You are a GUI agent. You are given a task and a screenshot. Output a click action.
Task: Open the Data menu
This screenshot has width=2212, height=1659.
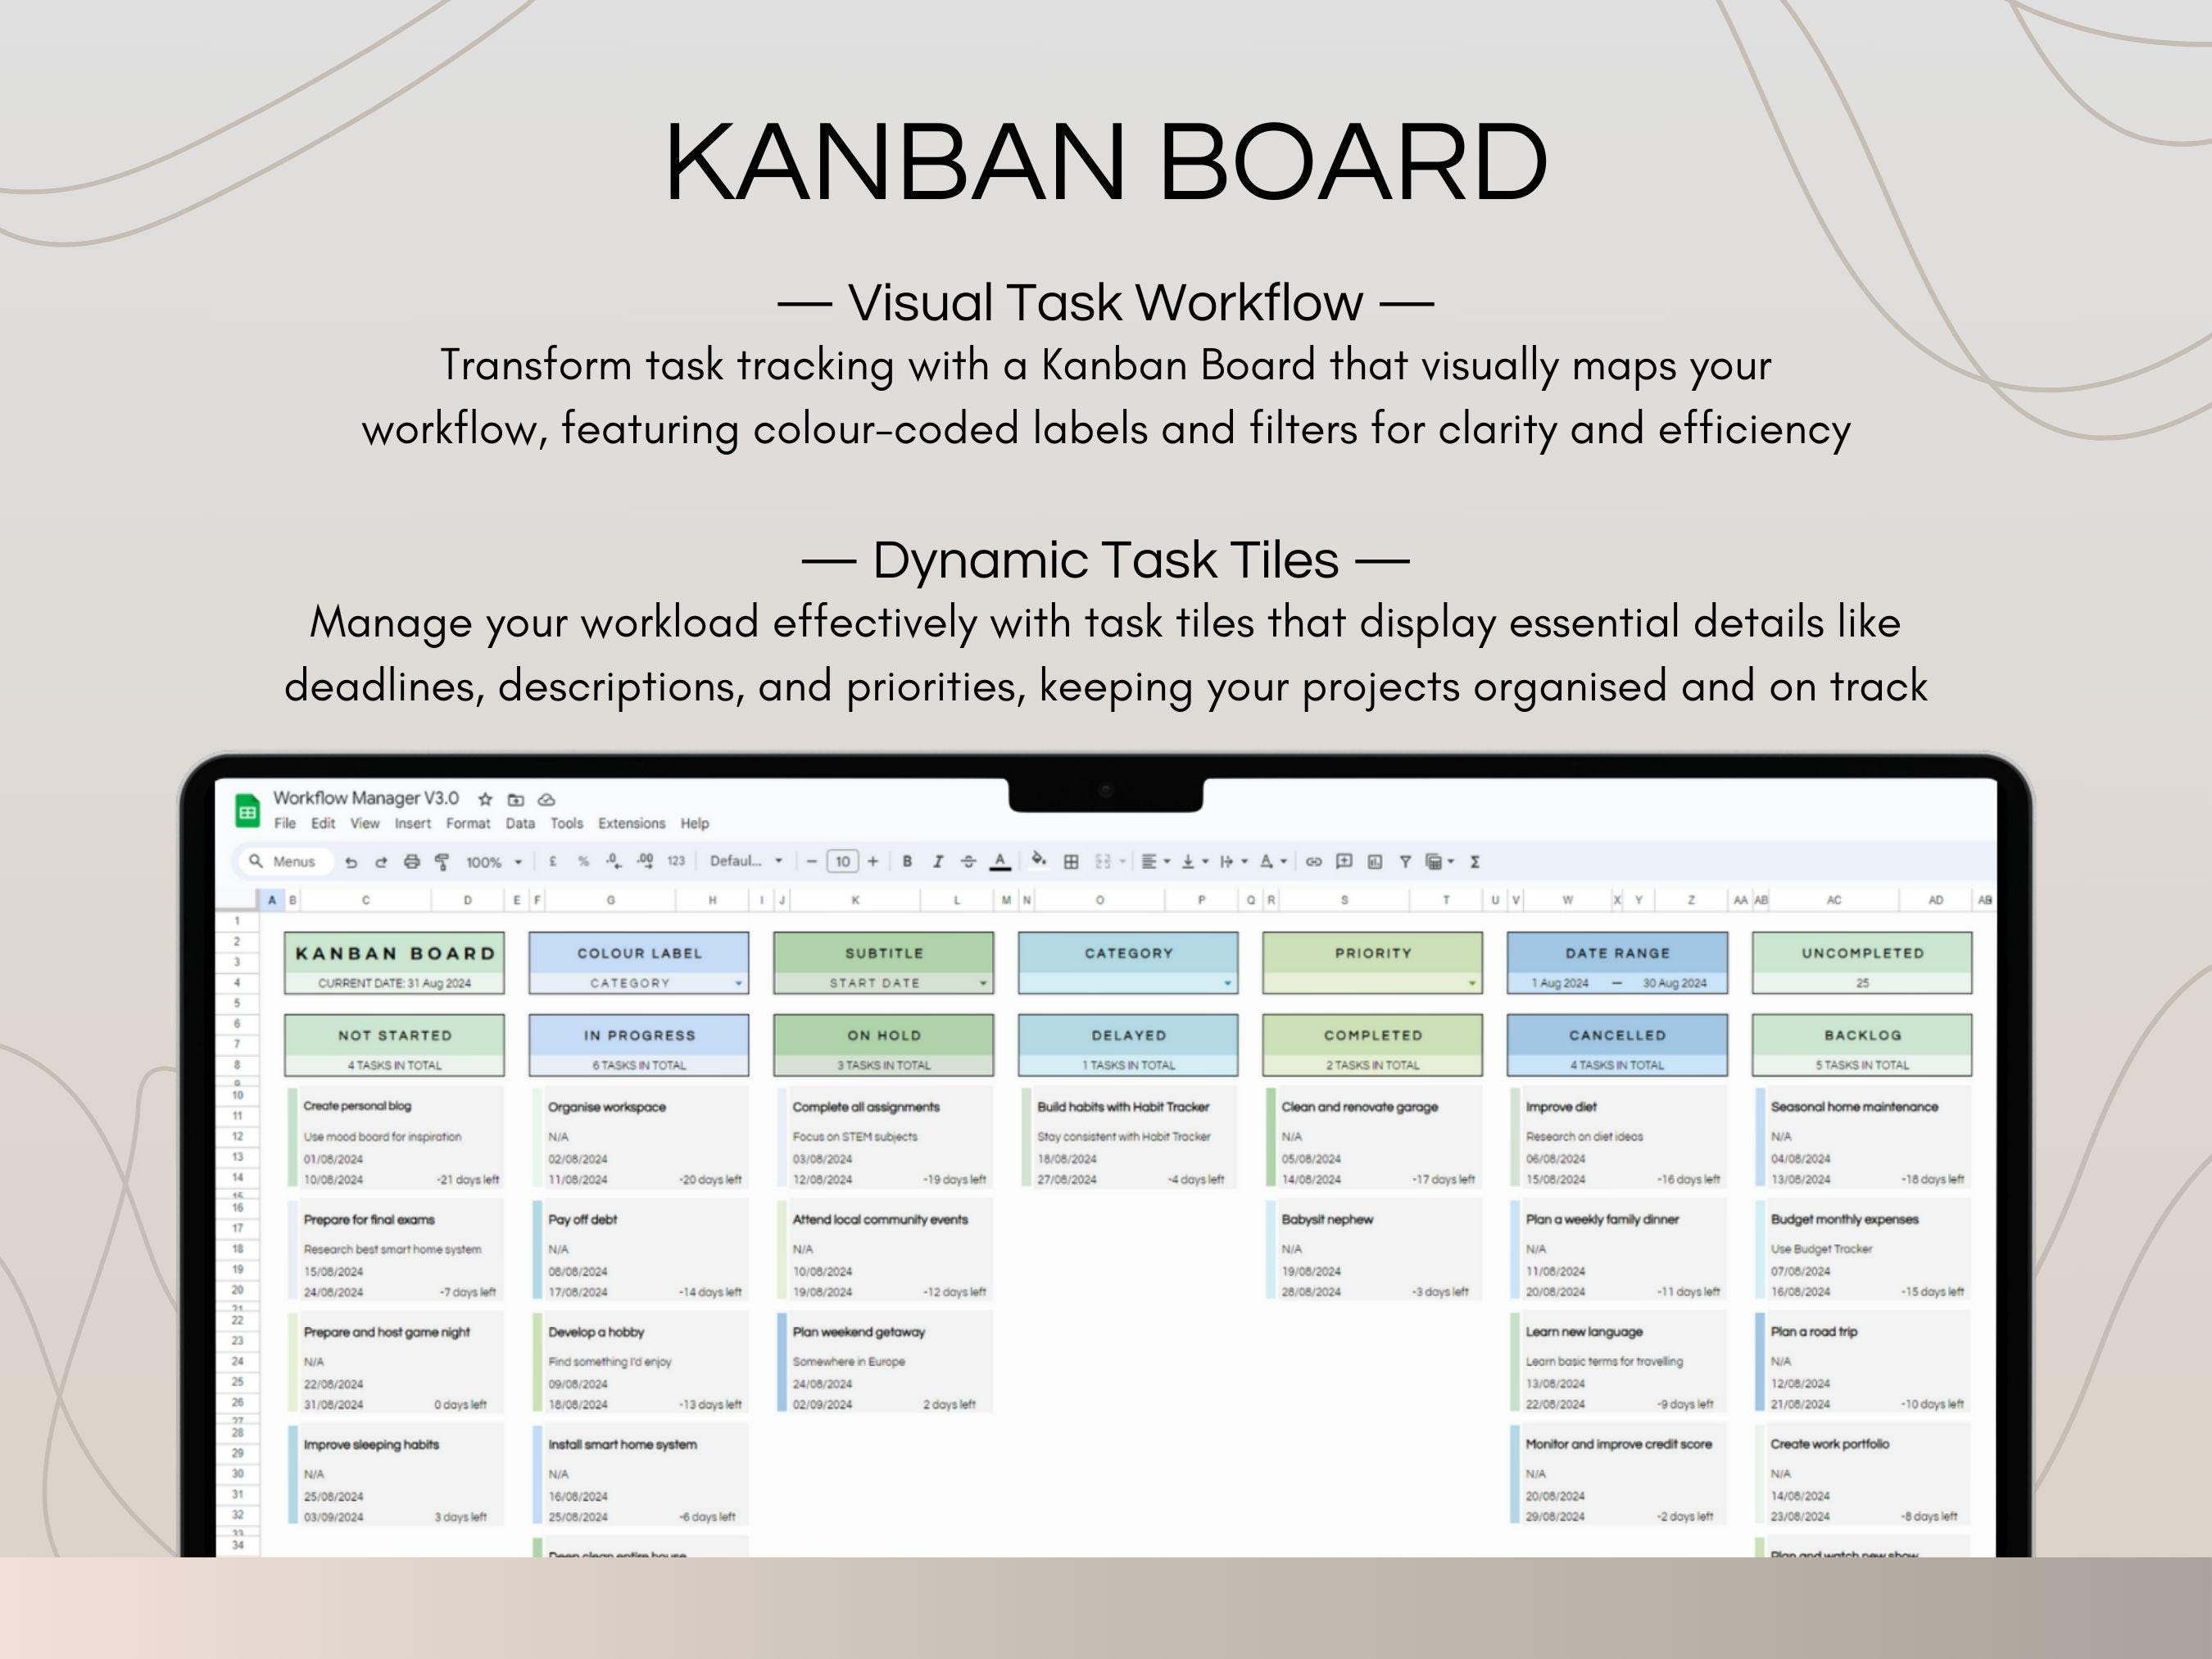coord(520,824)
